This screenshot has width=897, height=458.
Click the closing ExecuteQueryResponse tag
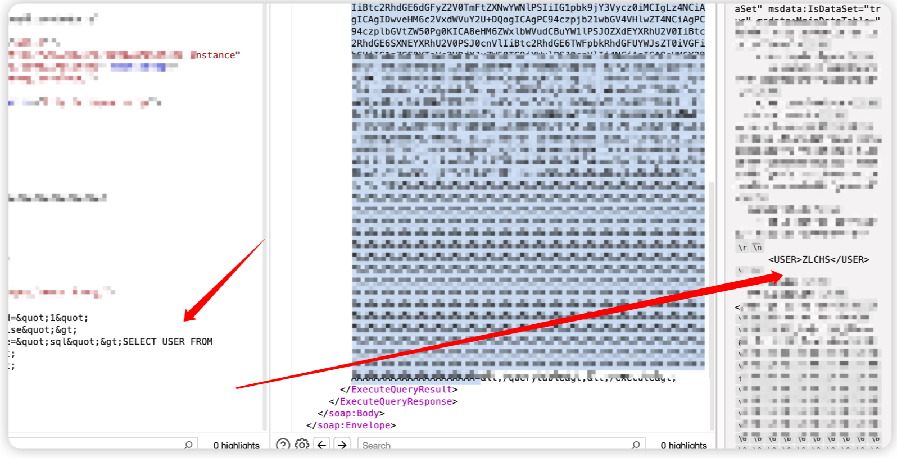393,401
